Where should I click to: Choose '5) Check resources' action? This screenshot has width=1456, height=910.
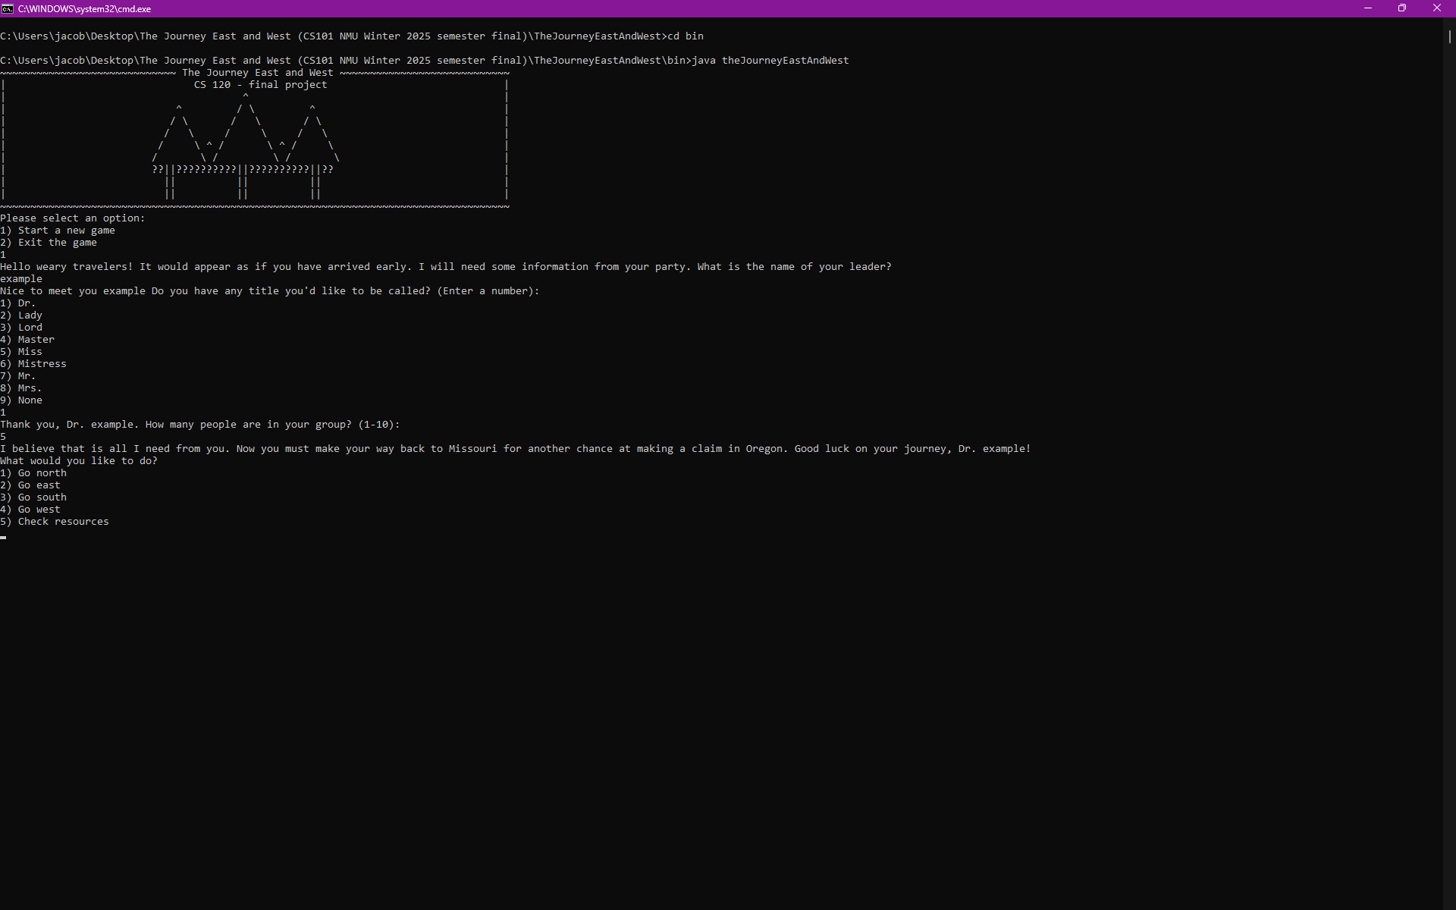point(55,521)
